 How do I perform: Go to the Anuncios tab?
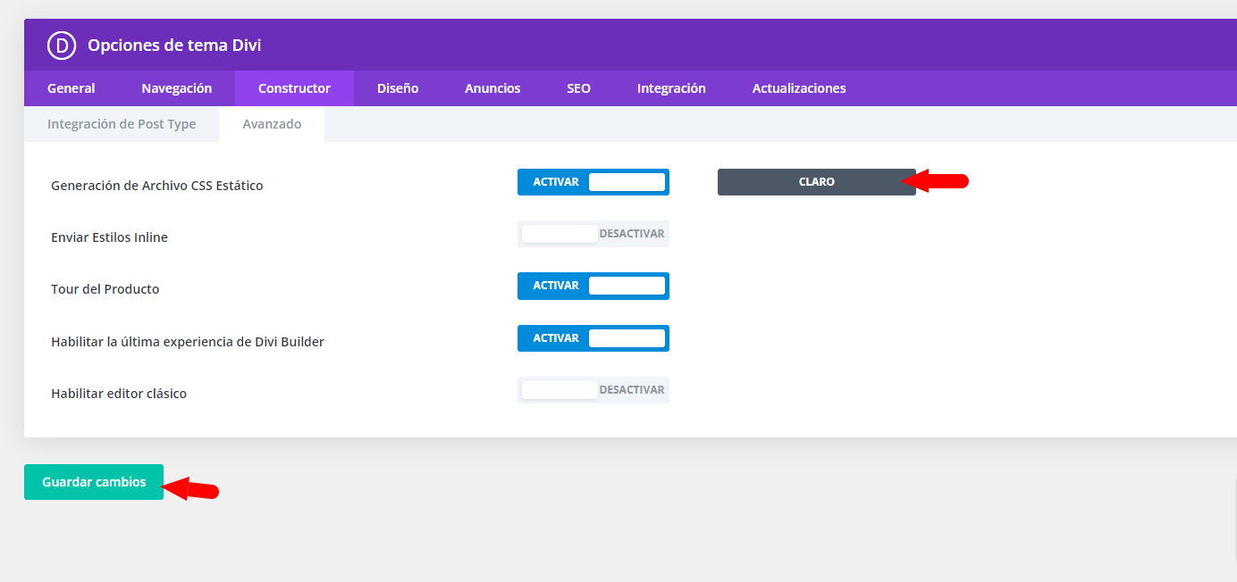tap(492, 88)
